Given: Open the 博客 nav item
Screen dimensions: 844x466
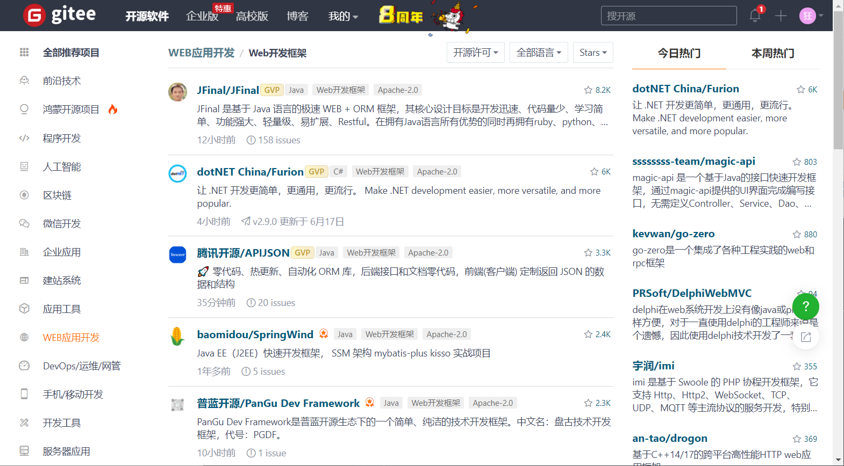Looking at the screenshot, I should click(x=298, y=16).
